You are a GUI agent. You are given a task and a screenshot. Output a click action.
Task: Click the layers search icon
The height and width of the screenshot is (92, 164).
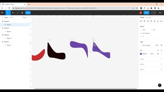(2, 17)
